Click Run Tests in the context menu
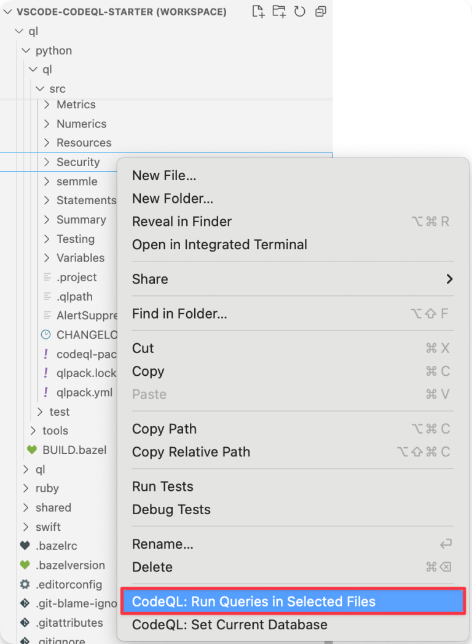Image resolution: width=472 pixels, height=644 pixels. 162,486
